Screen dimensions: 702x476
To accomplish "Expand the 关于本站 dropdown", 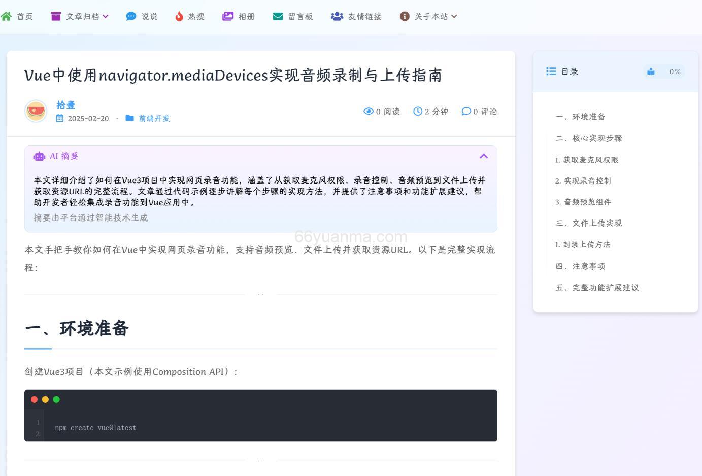I will [428, 16].
